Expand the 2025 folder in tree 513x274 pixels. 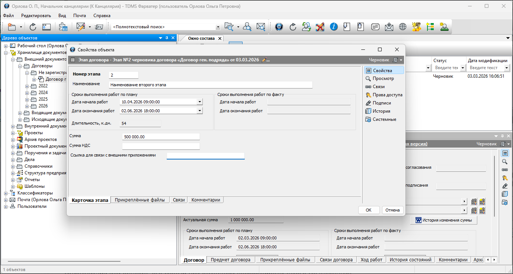click(27, 99)
